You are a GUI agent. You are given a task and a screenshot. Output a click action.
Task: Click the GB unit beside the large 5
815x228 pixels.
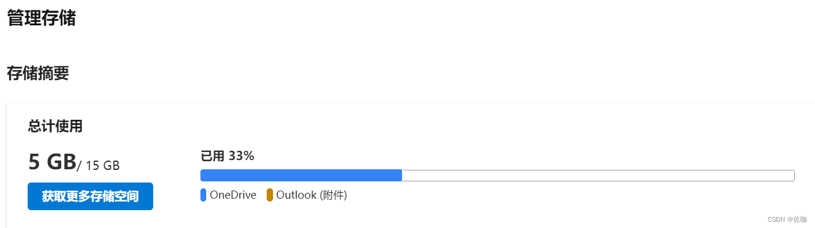click(x=62, y=162)
